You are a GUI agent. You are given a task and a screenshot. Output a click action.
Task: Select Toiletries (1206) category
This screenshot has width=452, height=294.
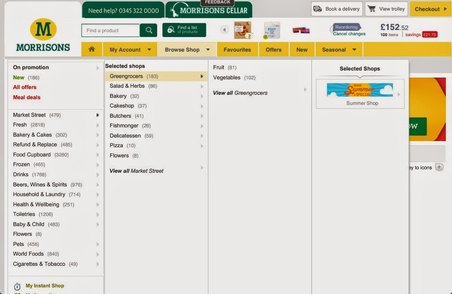pos(56,214)
